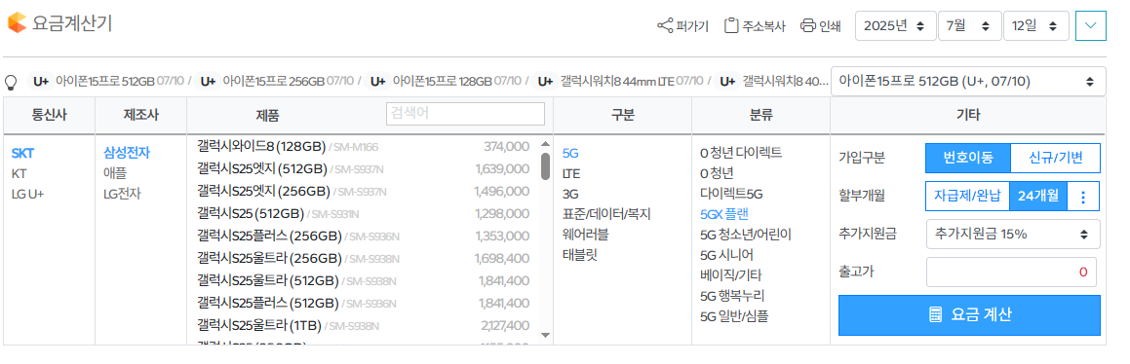This screenshot has height=364, width=1130.
Task: Select 다이렉트5G plan category
Action: (x=731, y=194)
